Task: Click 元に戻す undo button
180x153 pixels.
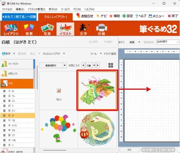Action: [93, 42]
